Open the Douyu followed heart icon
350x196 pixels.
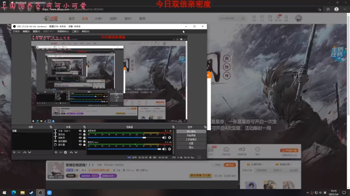click(x=262, y=17)
